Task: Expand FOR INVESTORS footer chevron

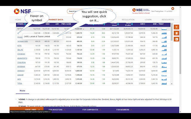Action: [x=64, y=110]
